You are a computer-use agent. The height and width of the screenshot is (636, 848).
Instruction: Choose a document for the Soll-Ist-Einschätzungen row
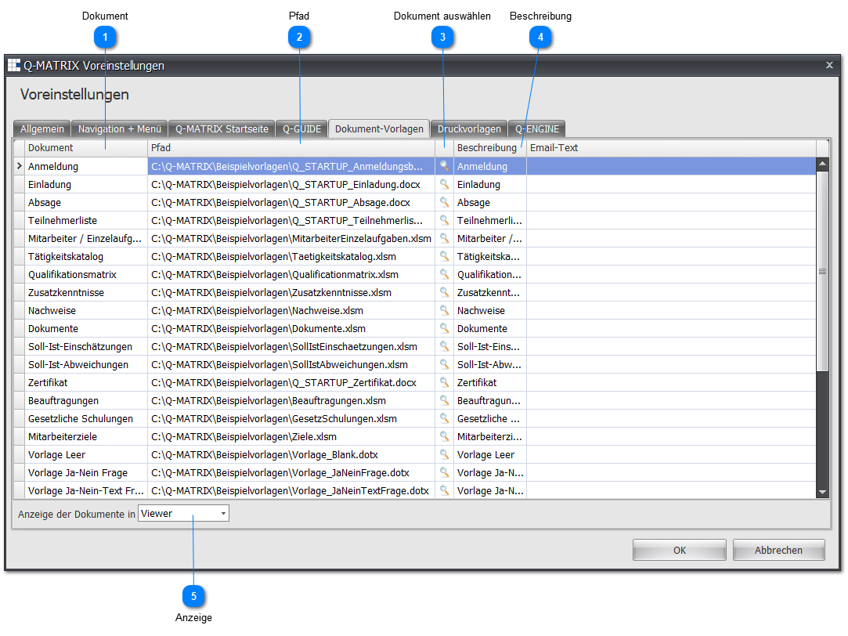(444, 346)
